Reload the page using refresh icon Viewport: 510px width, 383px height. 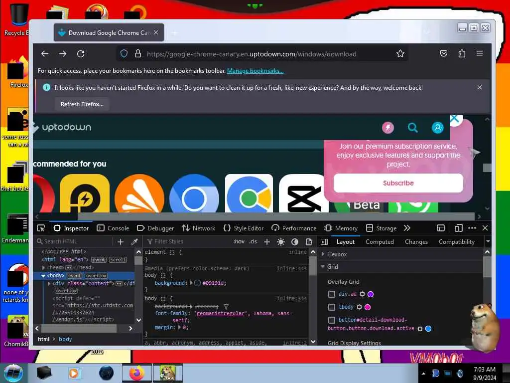coord(81,54)
